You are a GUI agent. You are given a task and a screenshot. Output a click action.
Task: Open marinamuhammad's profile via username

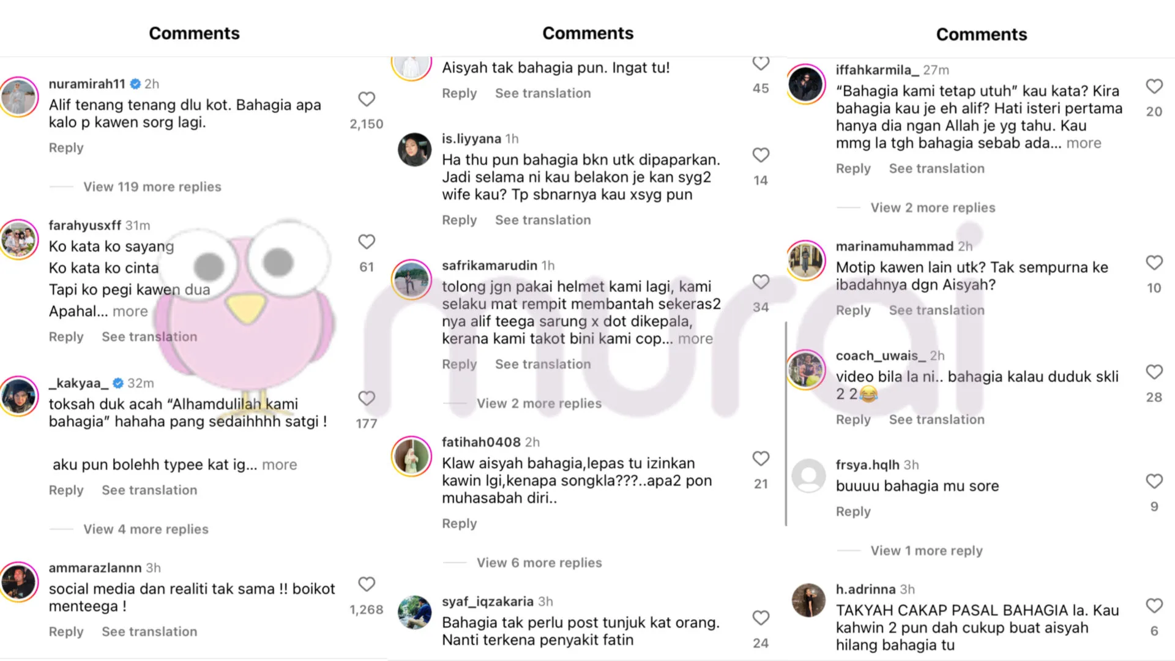coord(894,246)
